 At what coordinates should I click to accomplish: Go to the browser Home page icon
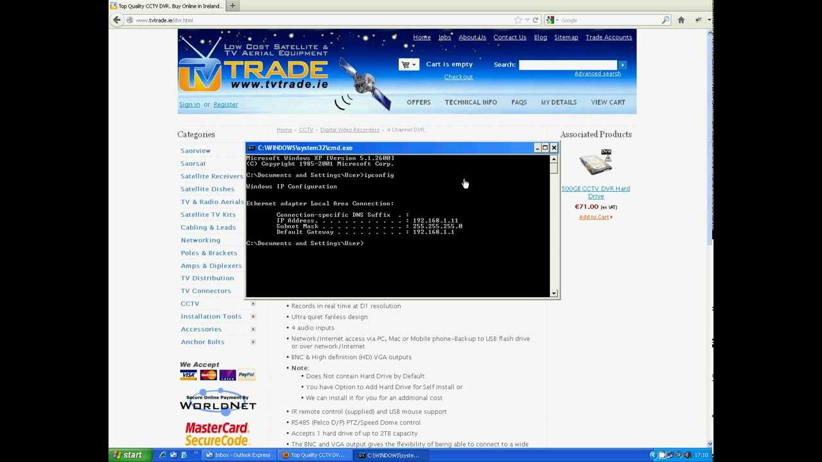coord(681,20)
